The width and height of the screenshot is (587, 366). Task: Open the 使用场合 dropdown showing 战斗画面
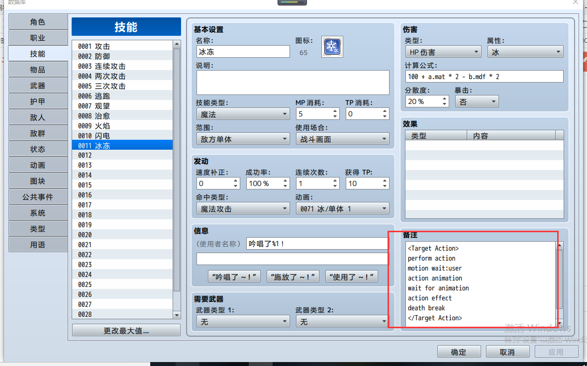coord(343,139)
